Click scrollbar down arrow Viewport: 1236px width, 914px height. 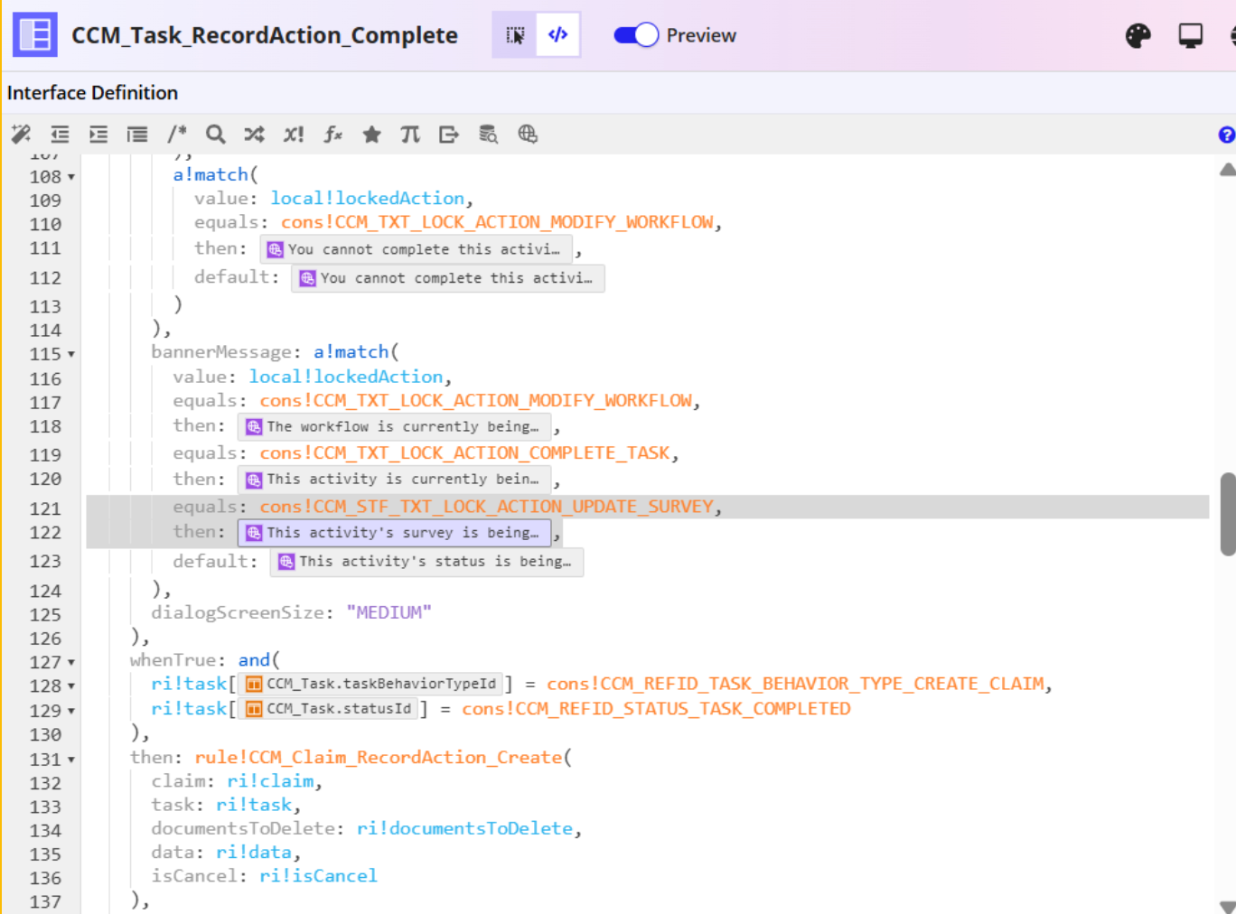(x=1227, y=906)
